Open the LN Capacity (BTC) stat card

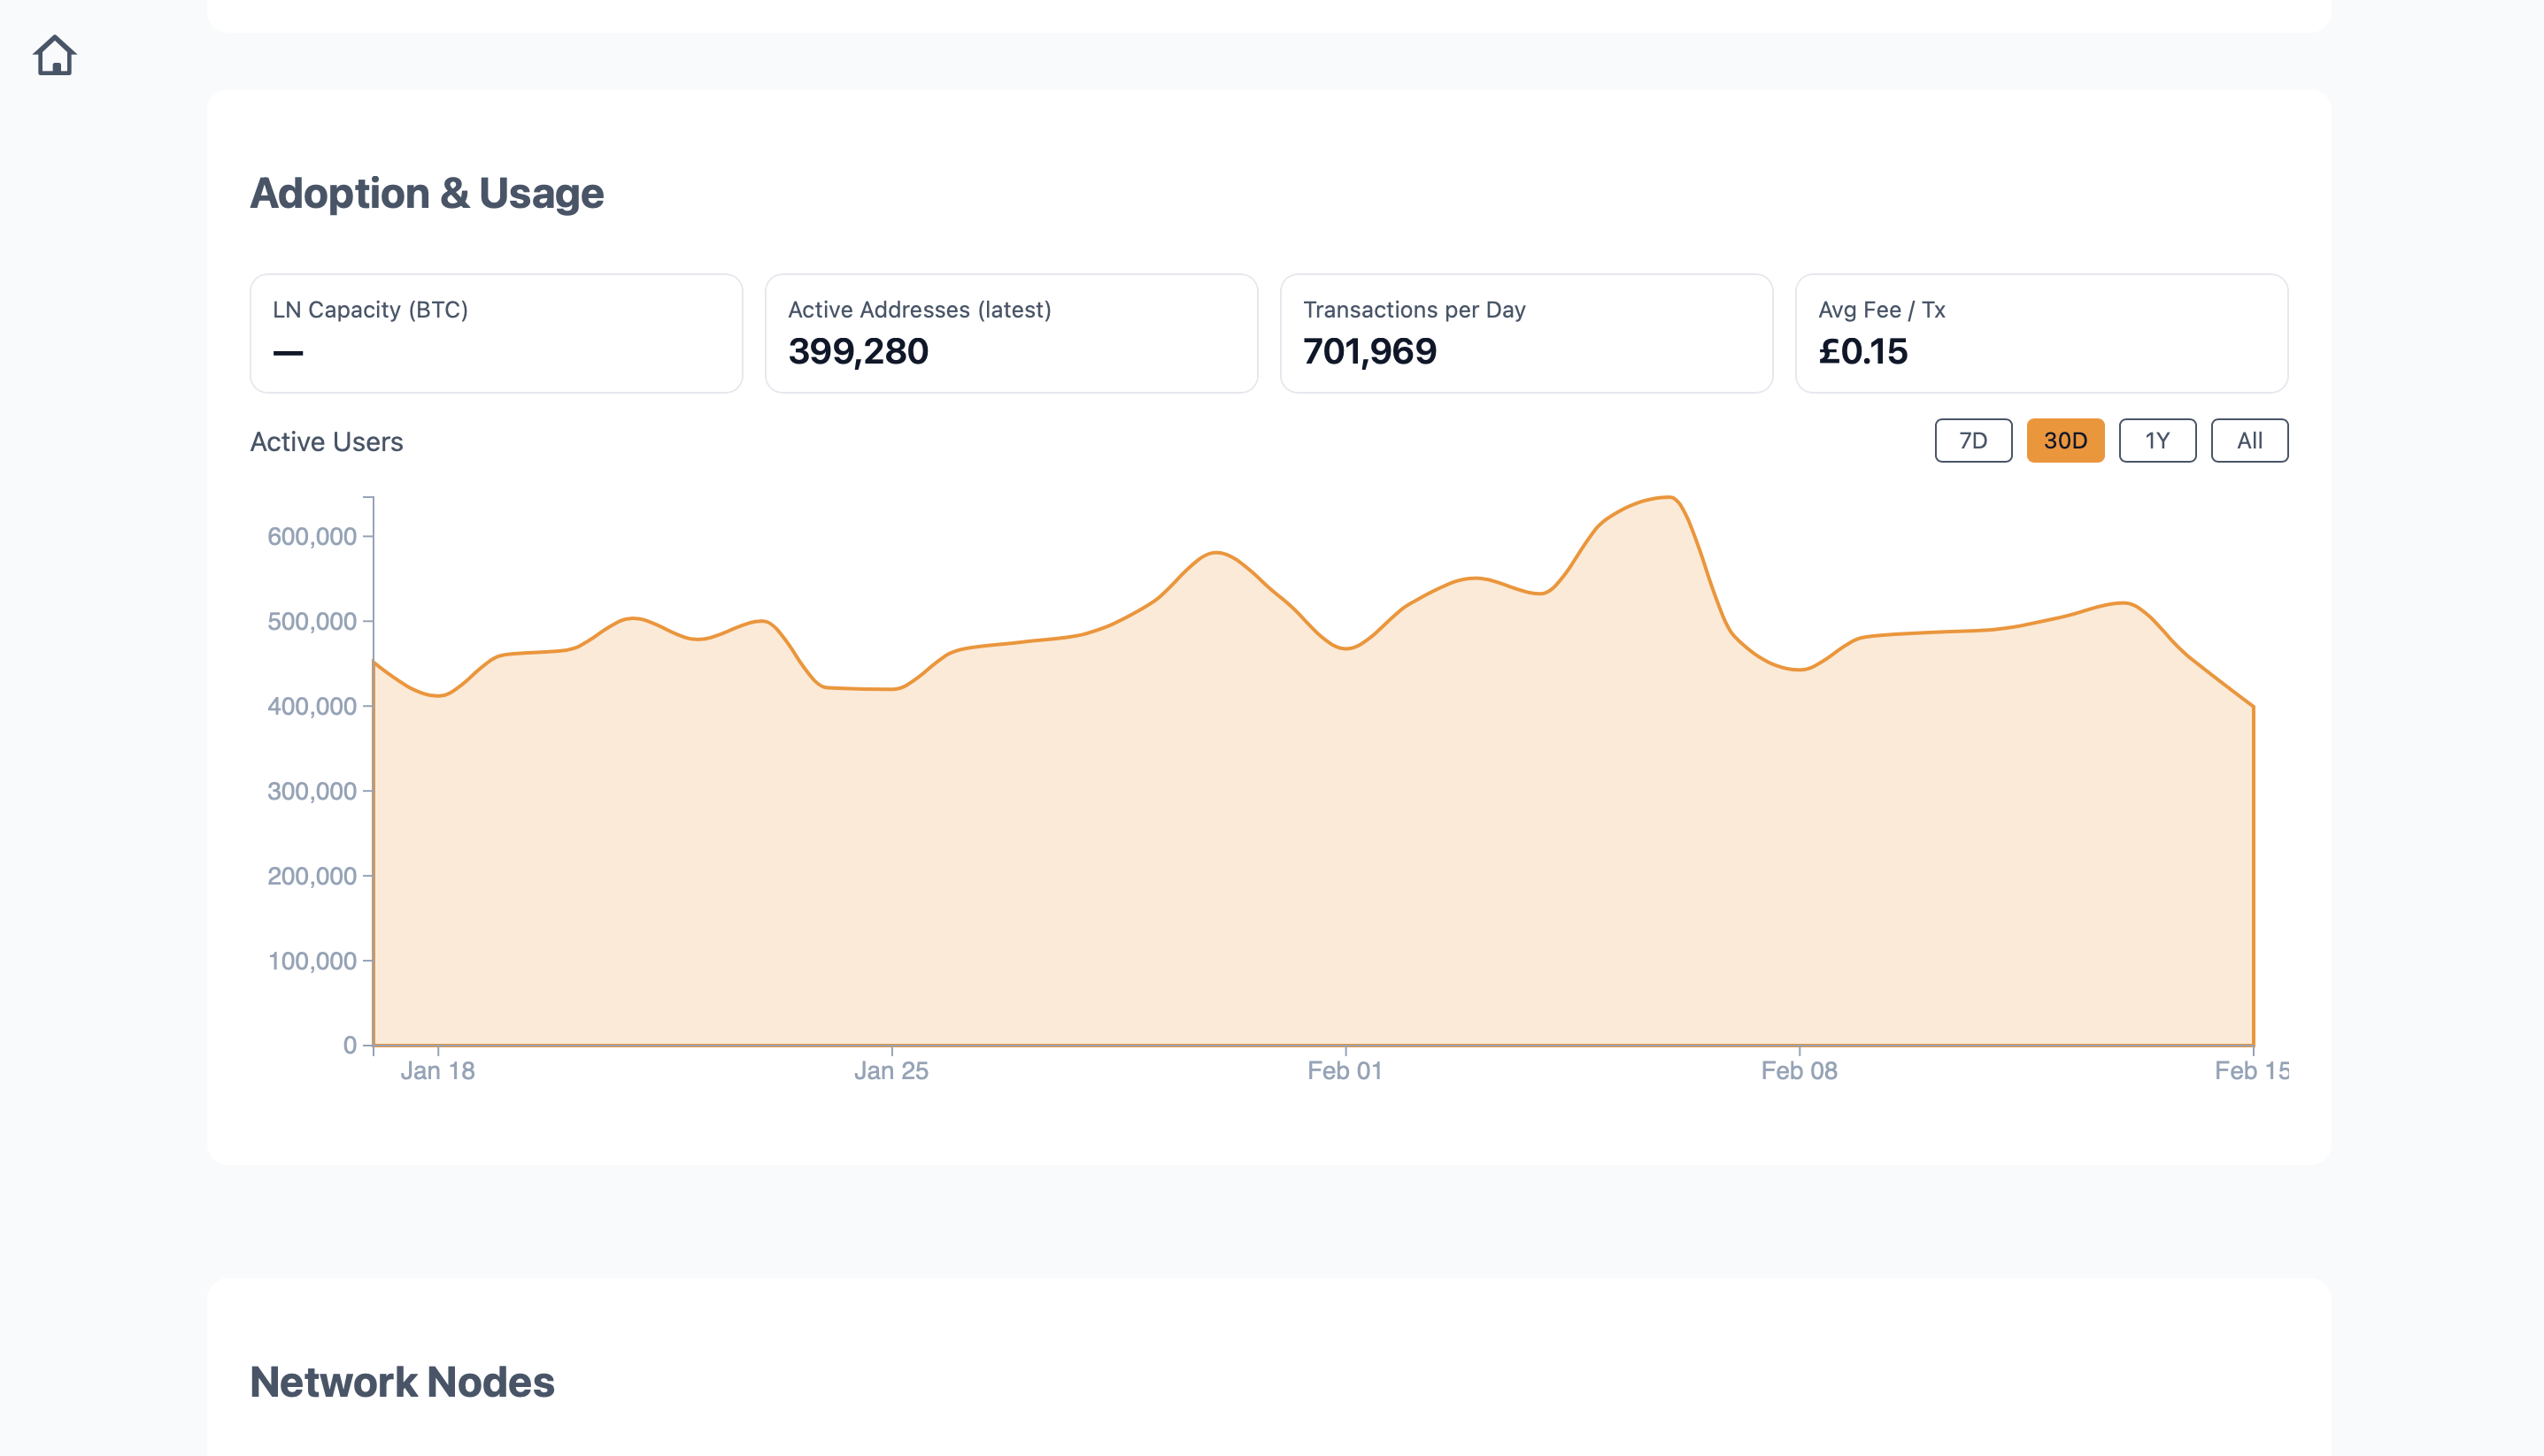tap(495, 333)
